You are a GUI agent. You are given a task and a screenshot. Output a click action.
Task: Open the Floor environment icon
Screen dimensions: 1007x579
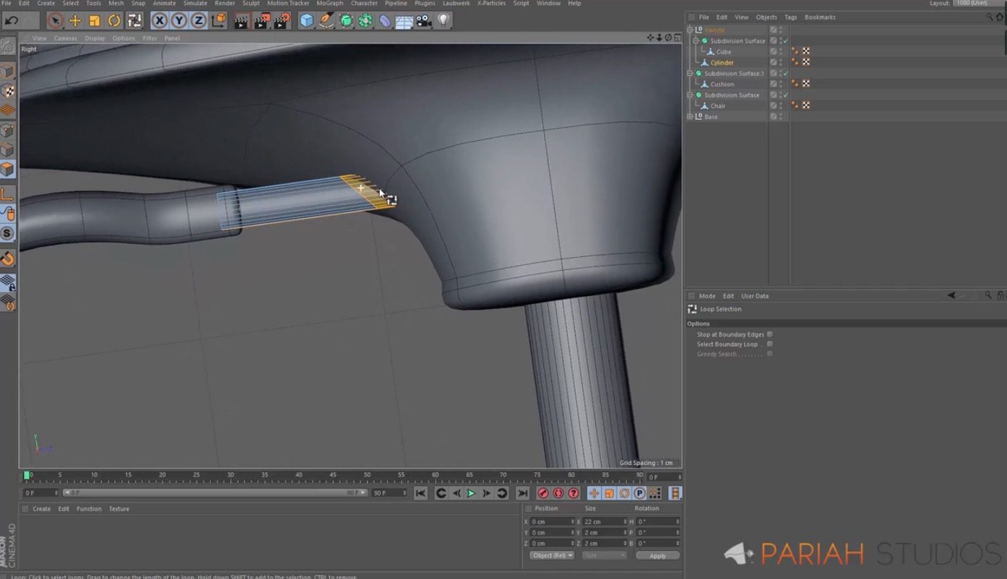[x=405, y=20]
